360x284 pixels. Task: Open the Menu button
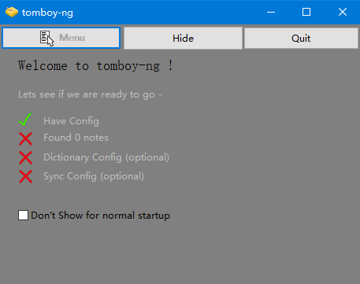[61, 38]
